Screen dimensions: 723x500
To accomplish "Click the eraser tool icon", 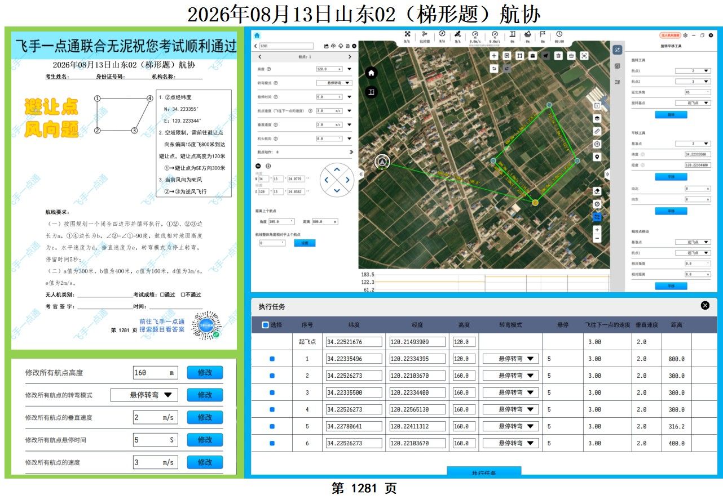I will [x=597, y=191].
